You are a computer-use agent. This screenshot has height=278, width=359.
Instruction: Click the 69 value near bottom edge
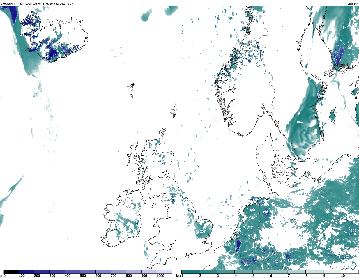click(246, 265)
